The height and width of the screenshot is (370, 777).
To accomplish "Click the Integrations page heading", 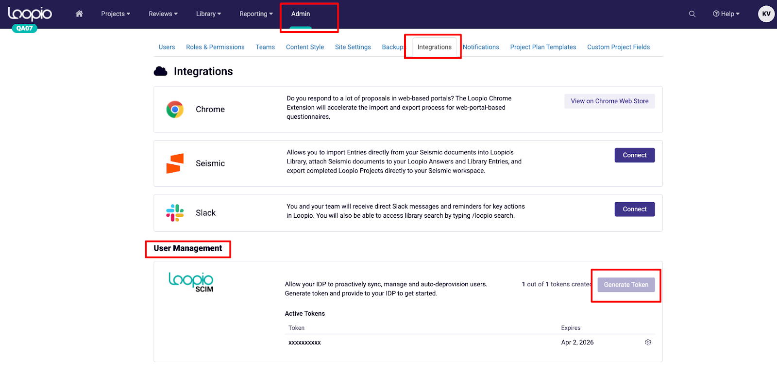I will [203, 71].
